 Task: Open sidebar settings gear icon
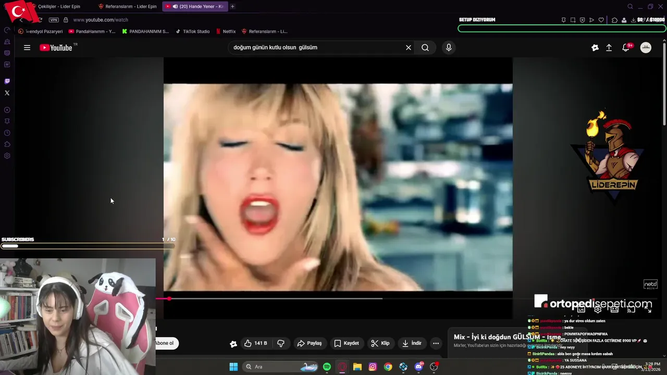click(7, 156)
